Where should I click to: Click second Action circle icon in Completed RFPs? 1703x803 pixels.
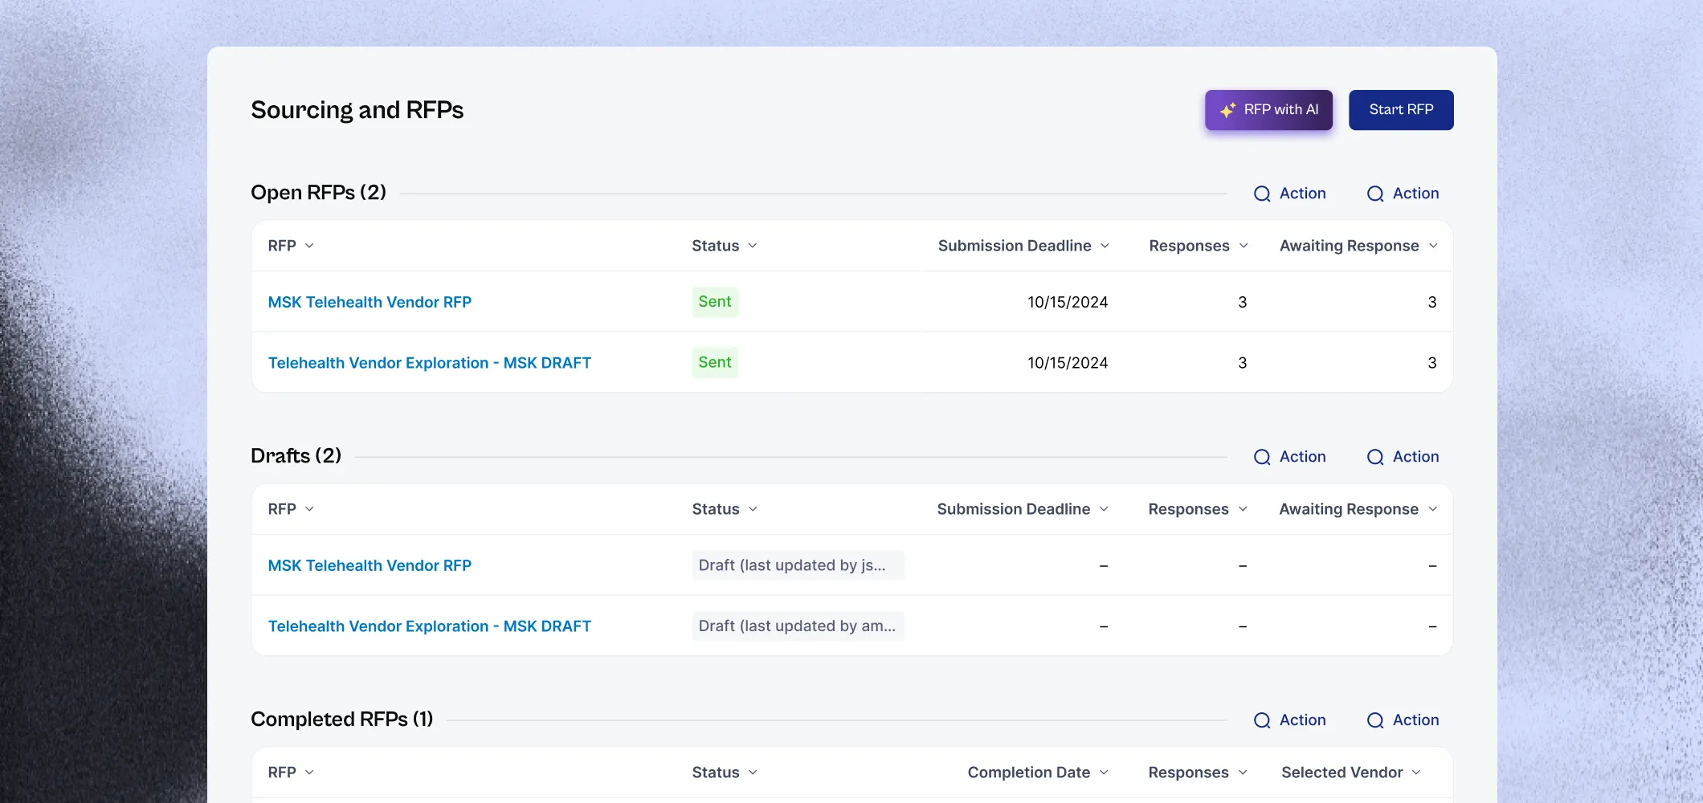pyautogui.click(x=1375, y=720)
